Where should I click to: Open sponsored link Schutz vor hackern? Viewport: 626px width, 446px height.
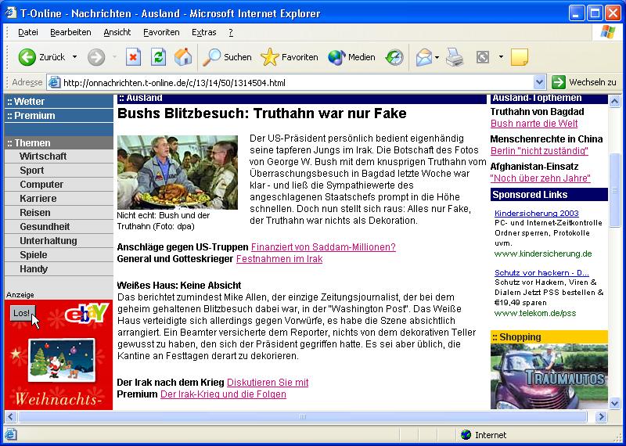pyautogui.click(x=541, y=273)
